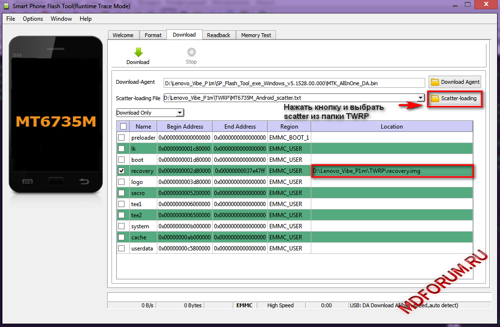Click the recovery.img location cell
The width and height of the screenshot is (500, 327).
point(391,171)
